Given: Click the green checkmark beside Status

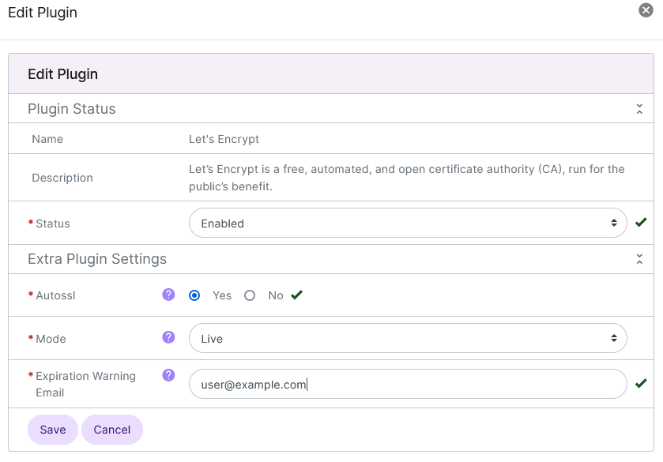Looking at the screenshot, I should pyautogui.click(x=642, y=222).
